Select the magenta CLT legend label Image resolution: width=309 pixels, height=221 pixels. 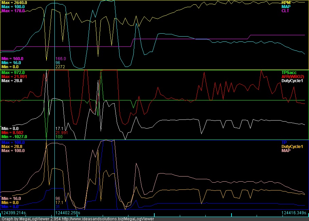click(x=285, y=11)
